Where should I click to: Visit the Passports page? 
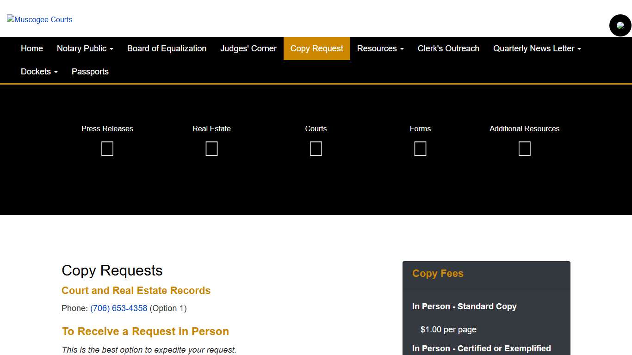[90, 72]
